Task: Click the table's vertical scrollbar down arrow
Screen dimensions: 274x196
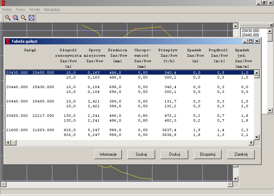Action: click(257, 137)
